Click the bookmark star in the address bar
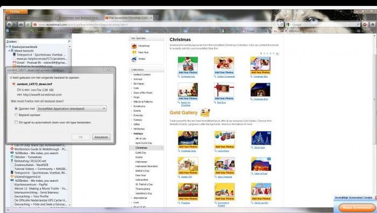The height and width of the screenshot is (213, 377). (x=275, y=24)
